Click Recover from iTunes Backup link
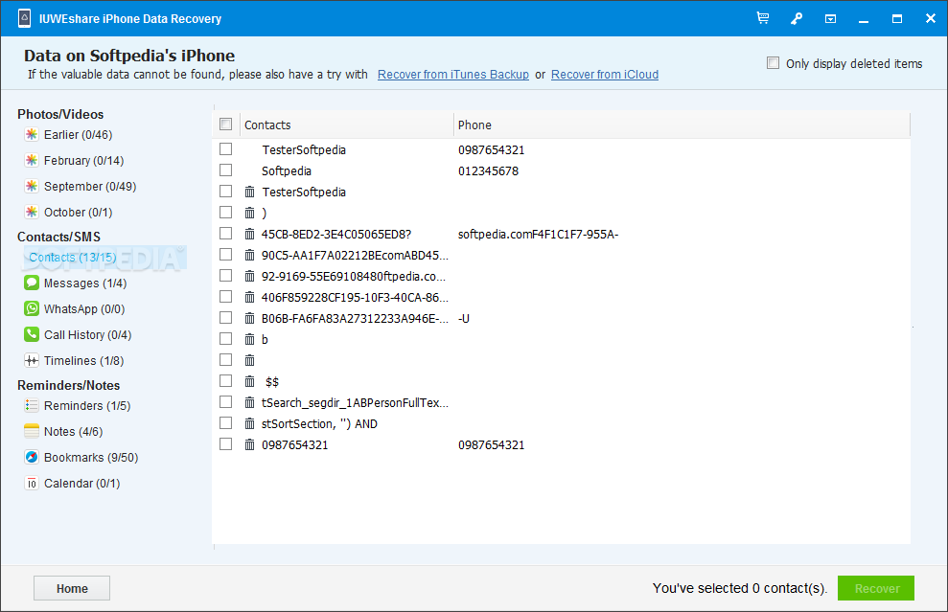948x612 pixels. (453, 75)
